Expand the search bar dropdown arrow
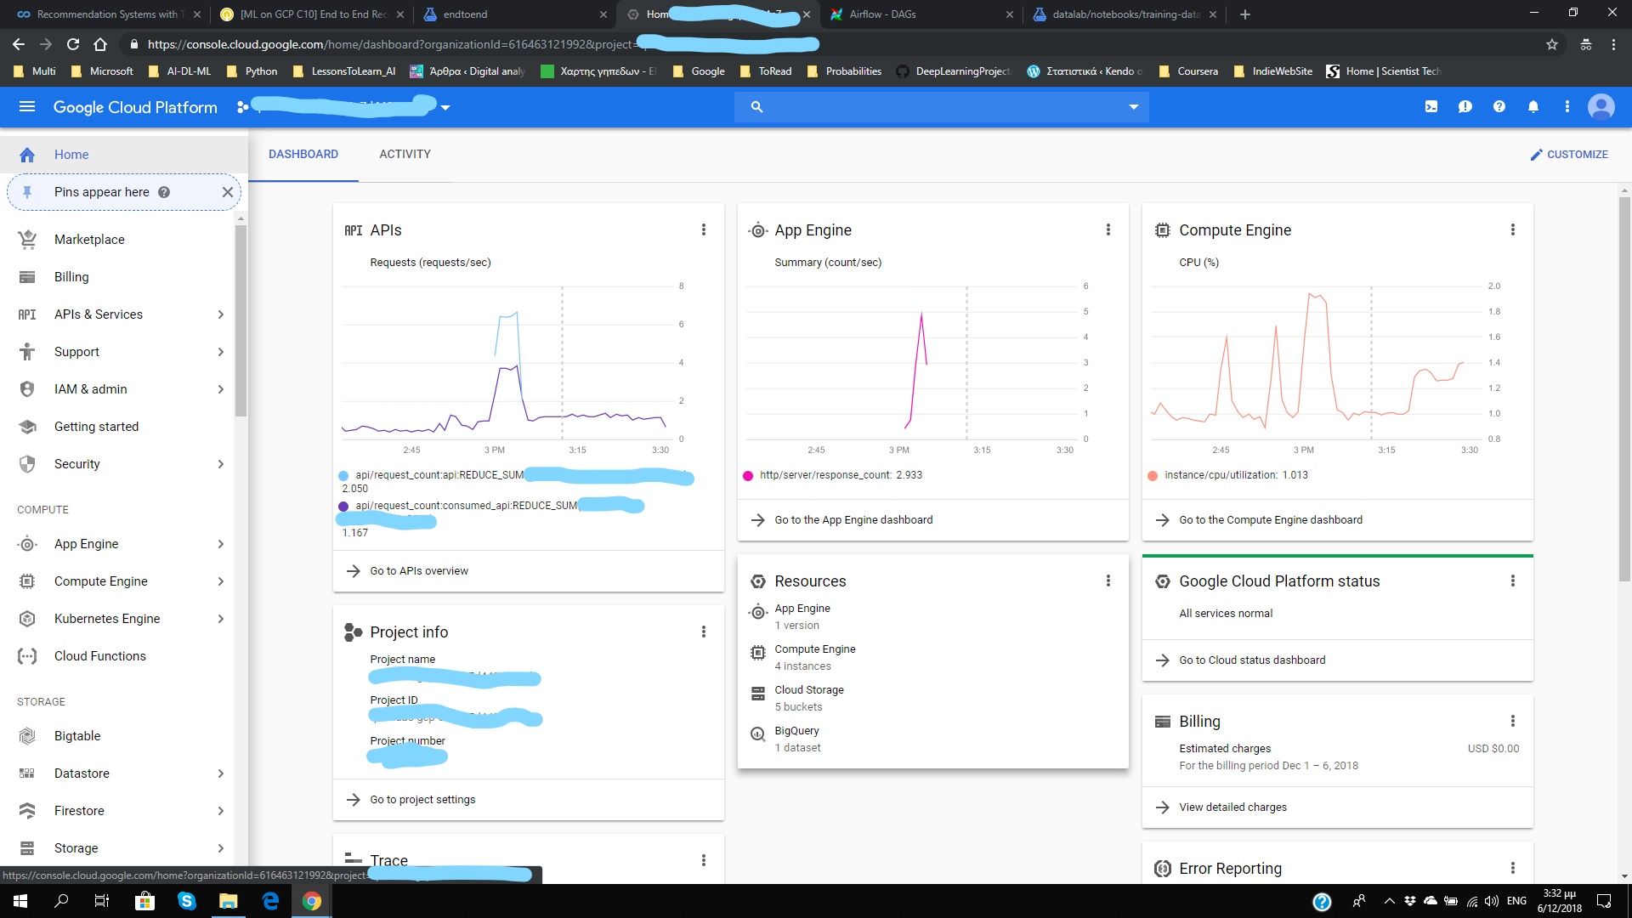 (x=1133, y=106)
